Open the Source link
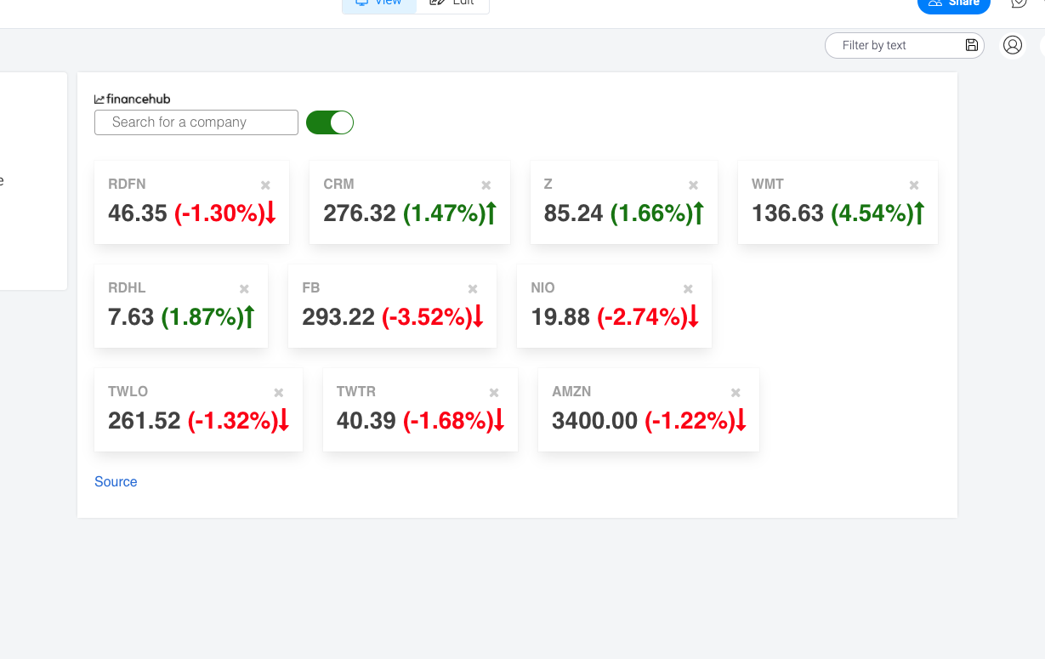Viewport: 1045px width, 659px height. 116,481
